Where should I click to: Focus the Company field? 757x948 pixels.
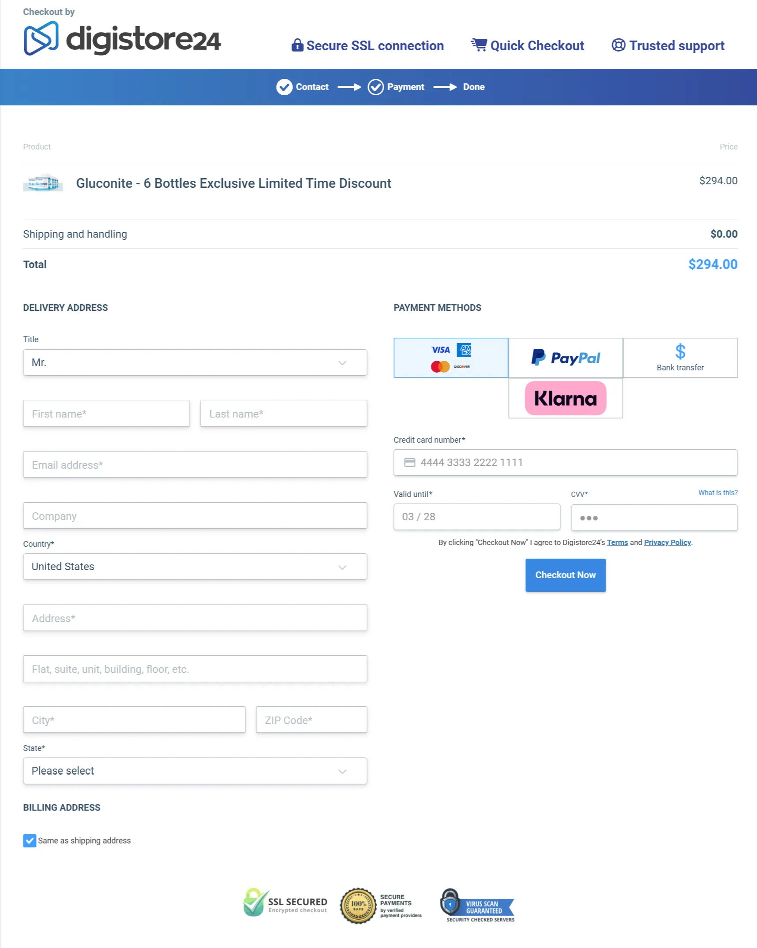pos(195,516)
